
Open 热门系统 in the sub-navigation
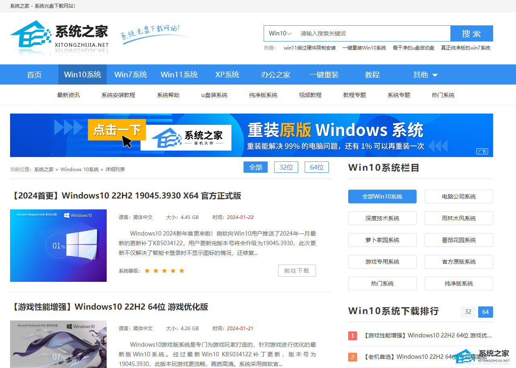(x=443, y=95)
